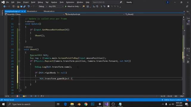Screen dimensions: 191x107
Task: Open the GravityGunScript class dropdown
Action: [95, 14]
